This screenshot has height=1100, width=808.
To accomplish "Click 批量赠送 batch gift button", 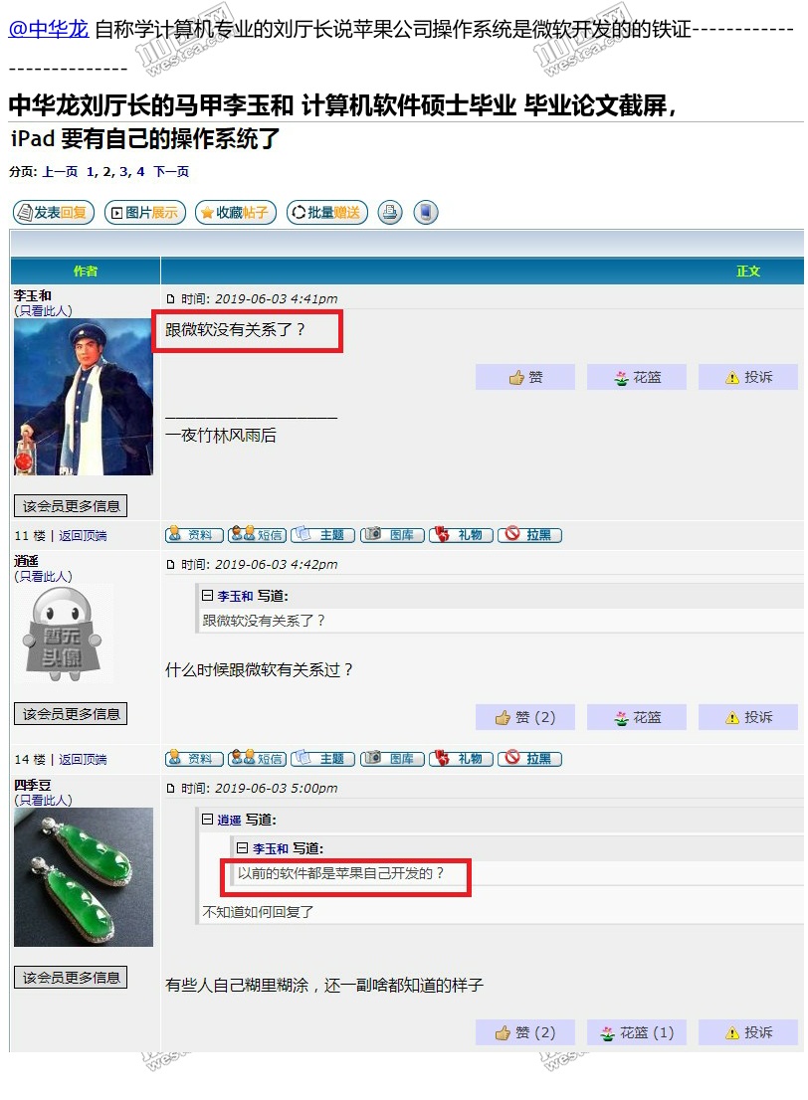I will (x=327, y=212).
